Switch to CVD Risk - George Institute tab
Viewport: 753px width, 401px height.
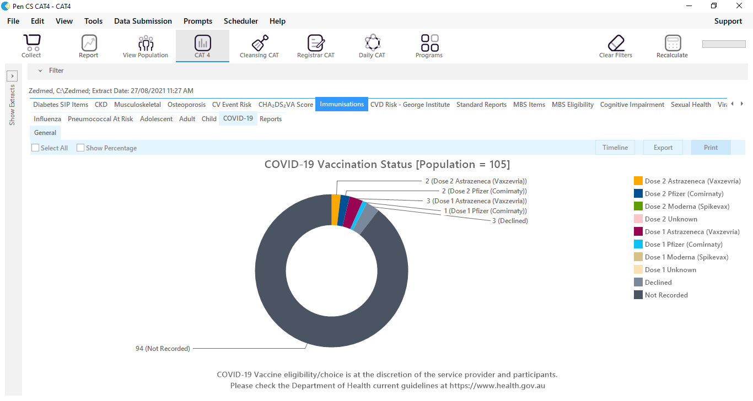coord(410,105)
